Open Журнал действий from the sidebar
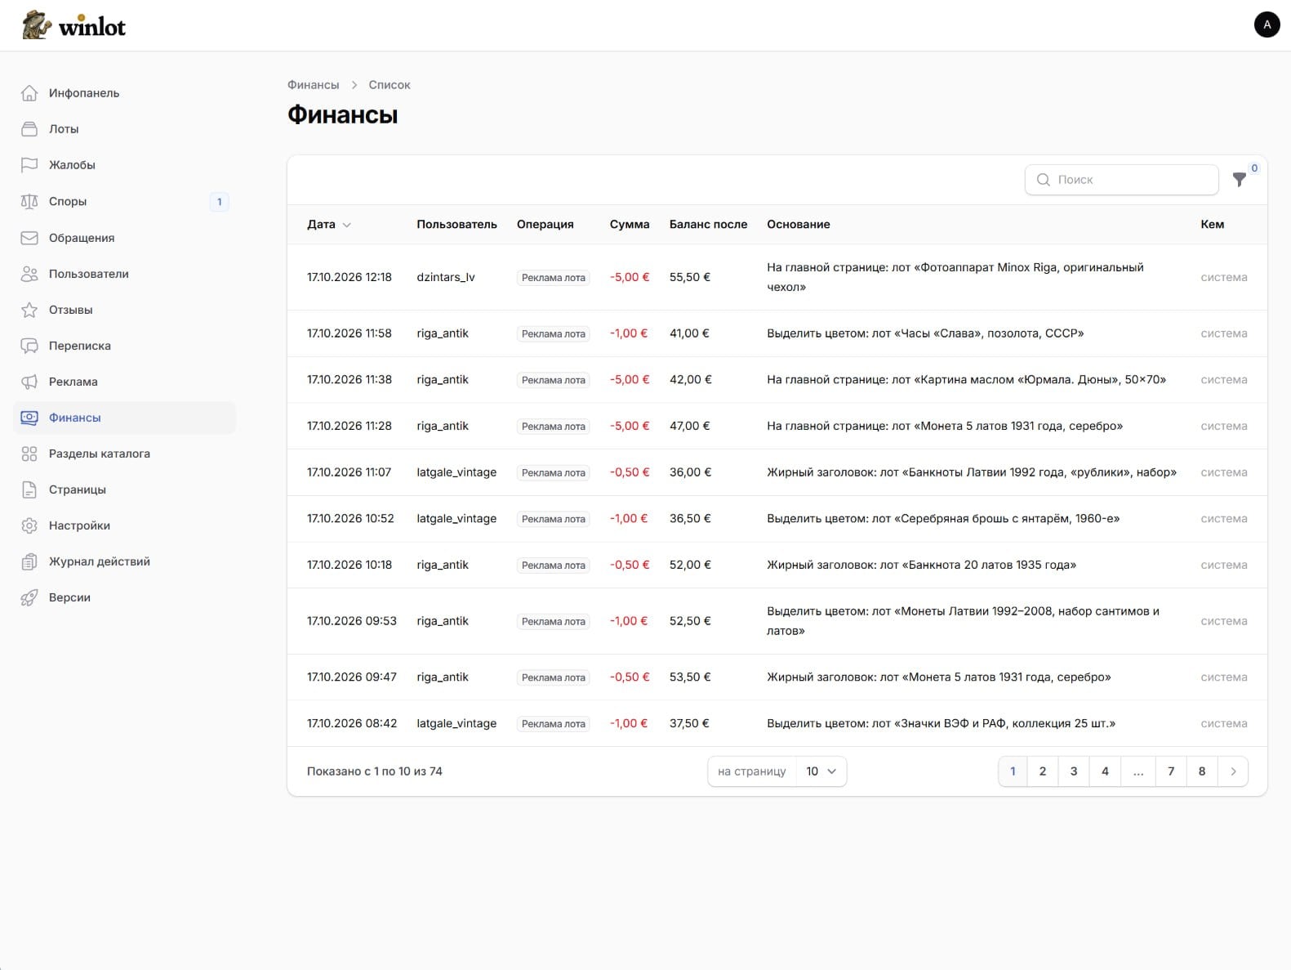Image resolution: width=1291 pixels, height=970 pixels. (x=124, y=561)
